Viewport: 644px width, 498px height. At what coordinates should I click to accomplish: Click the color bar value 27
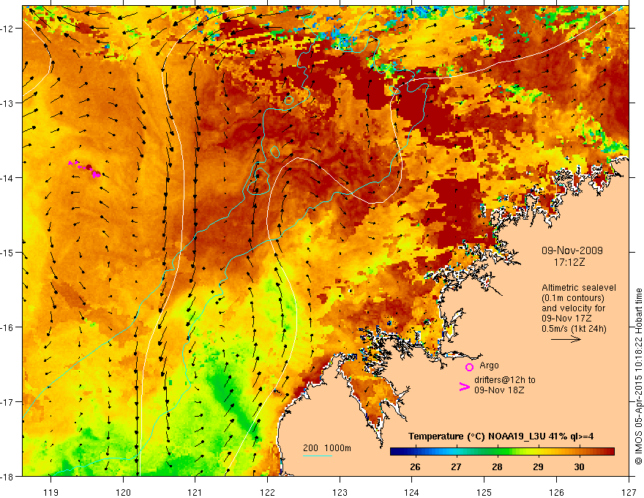(456, 467)
